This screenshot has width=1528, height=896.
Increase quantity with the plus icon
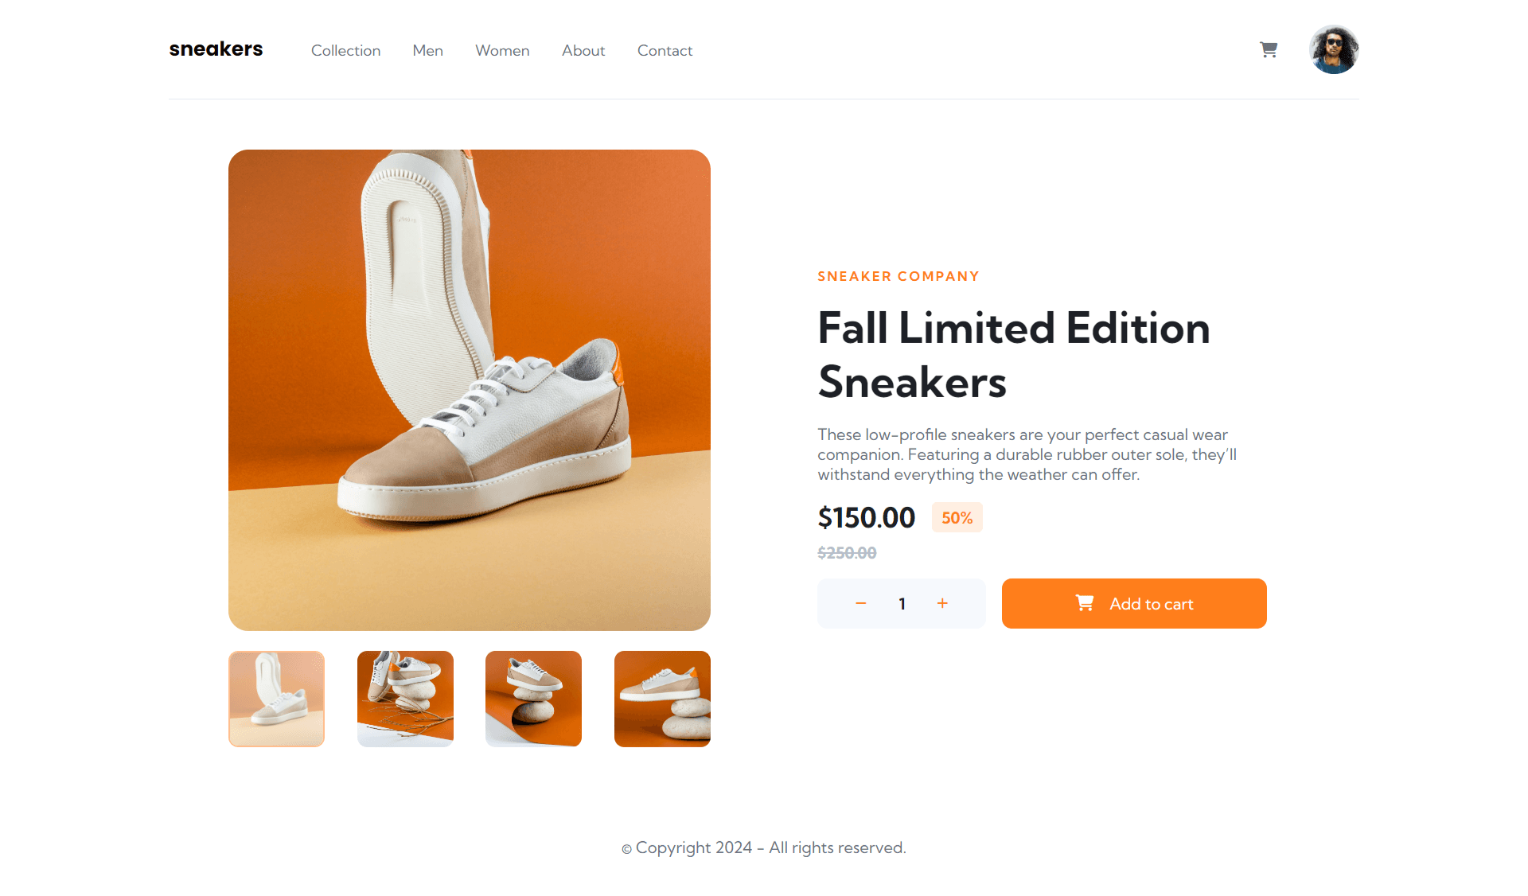(942, 603)
